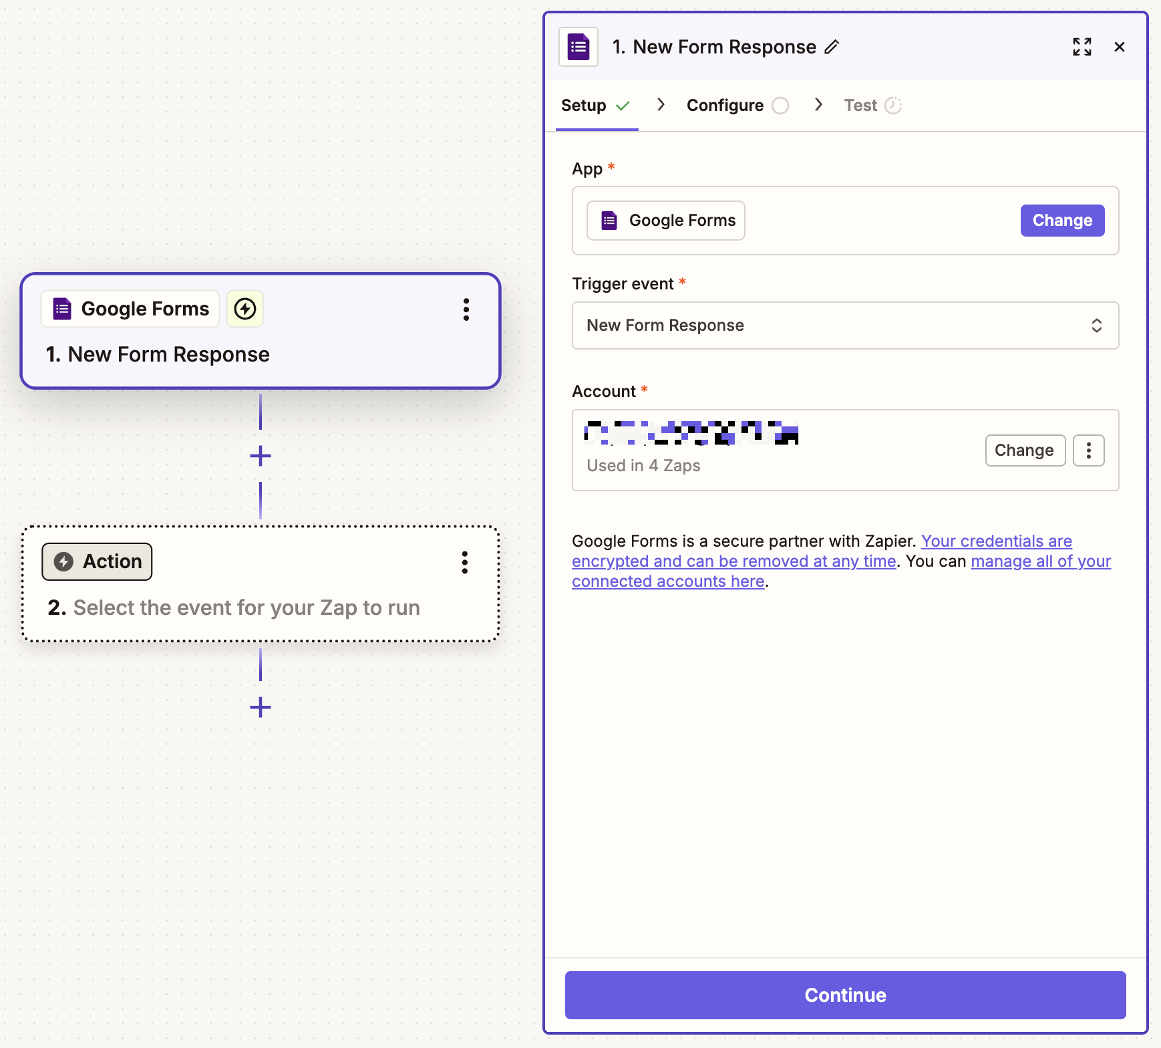
Task: Change the connected account
Action: click(1025, 450)
